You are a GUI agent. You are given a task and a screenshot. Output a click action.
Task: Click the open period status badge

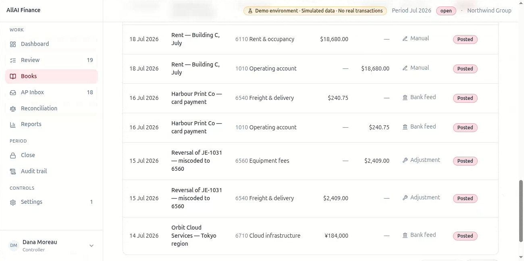coord(446,11)
